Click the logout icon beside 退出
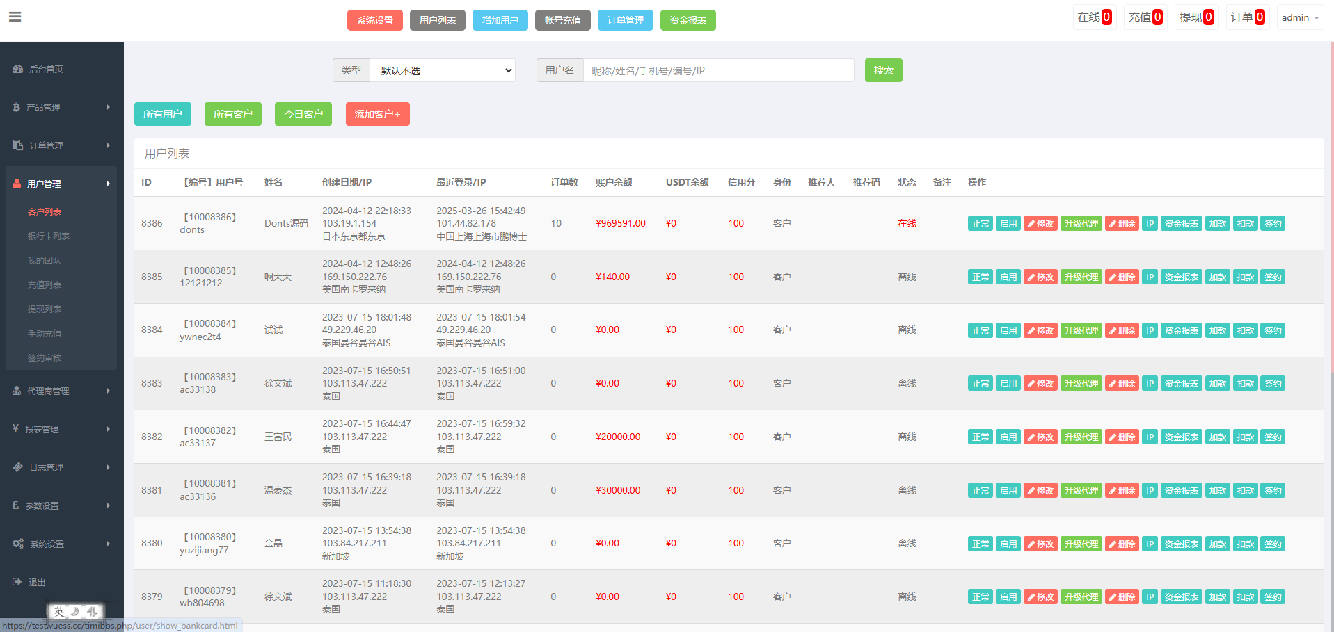 (17, 582)
